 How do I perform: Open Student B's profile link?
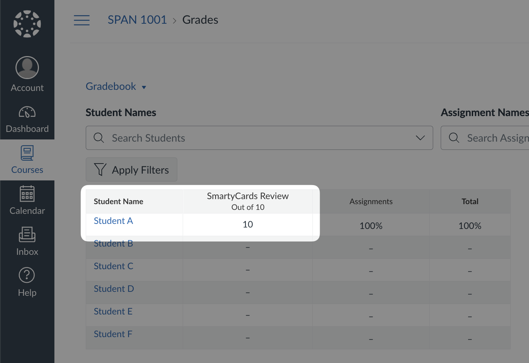[x=114, y=243]
